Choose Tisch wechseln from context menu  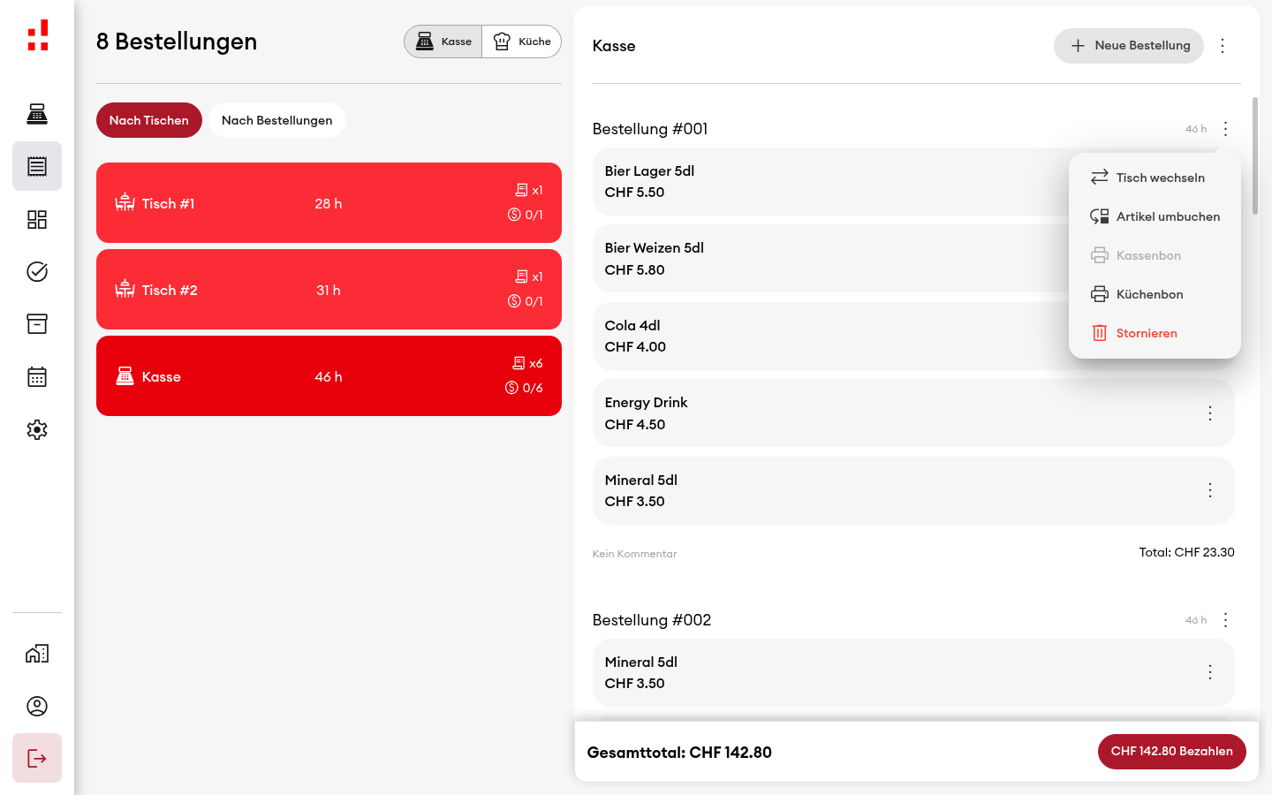click(1155, 178)
